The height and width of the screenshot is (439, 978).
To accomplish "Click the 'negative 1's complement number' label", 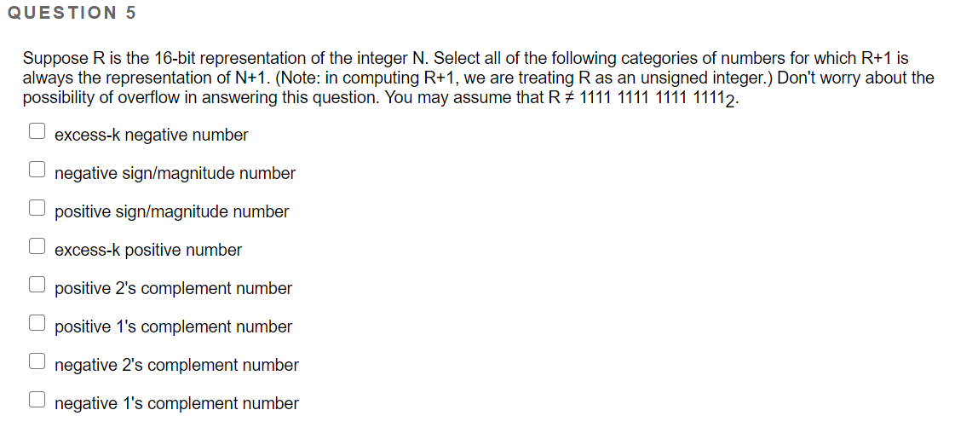I will tap(177, 403).
